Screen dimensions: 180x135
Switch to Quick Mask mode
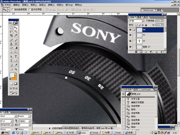tap(16, 84)
